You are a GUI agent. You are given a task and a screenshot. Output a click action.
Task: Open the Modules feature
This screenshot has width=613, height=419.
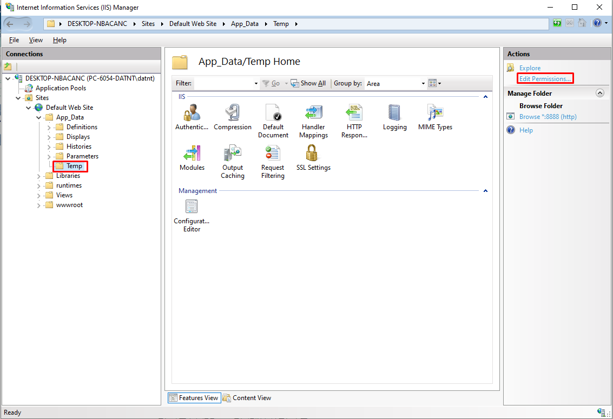[x=192, y=157]
